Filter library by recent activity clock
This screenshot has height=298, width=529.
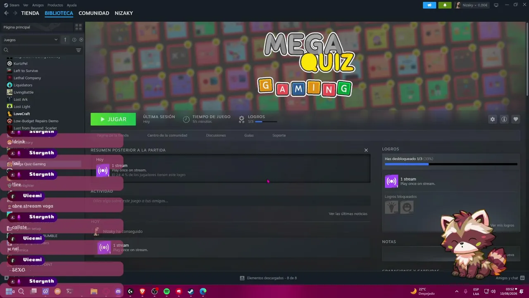pos(74,40)
